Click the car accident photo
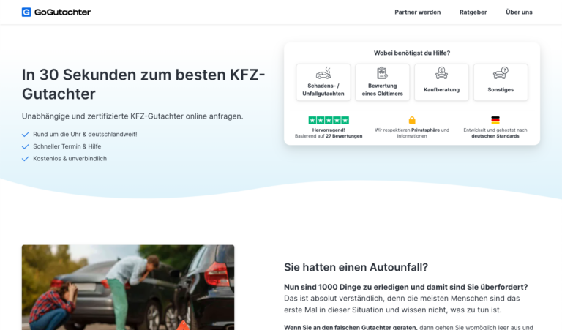The image size is (562, 330). pyautogui.click(x=128, y=288)
